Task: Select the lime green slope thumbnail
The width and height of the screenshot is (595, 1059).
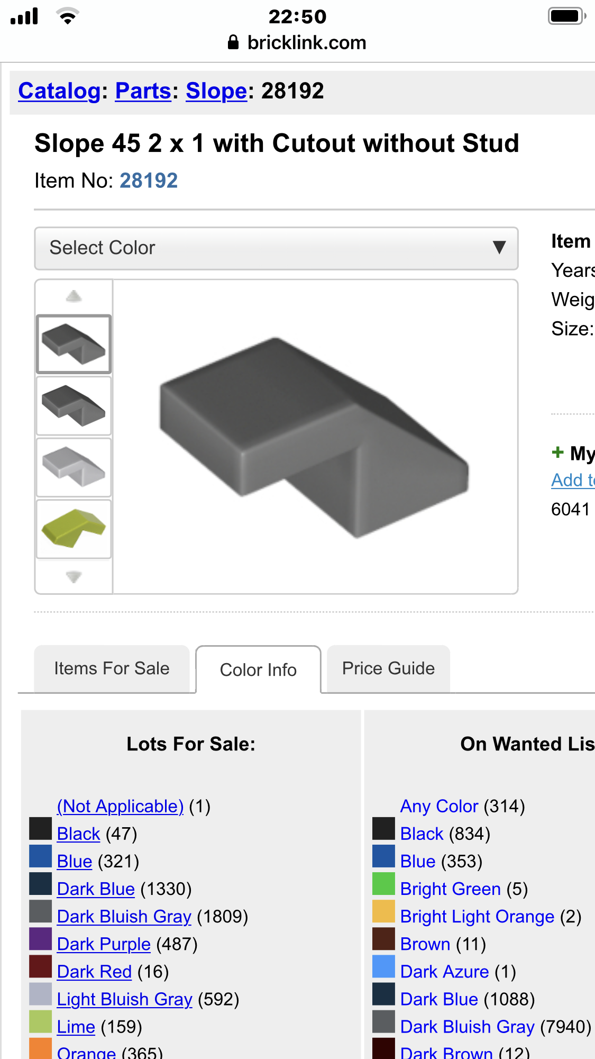Action: point(74,529)
